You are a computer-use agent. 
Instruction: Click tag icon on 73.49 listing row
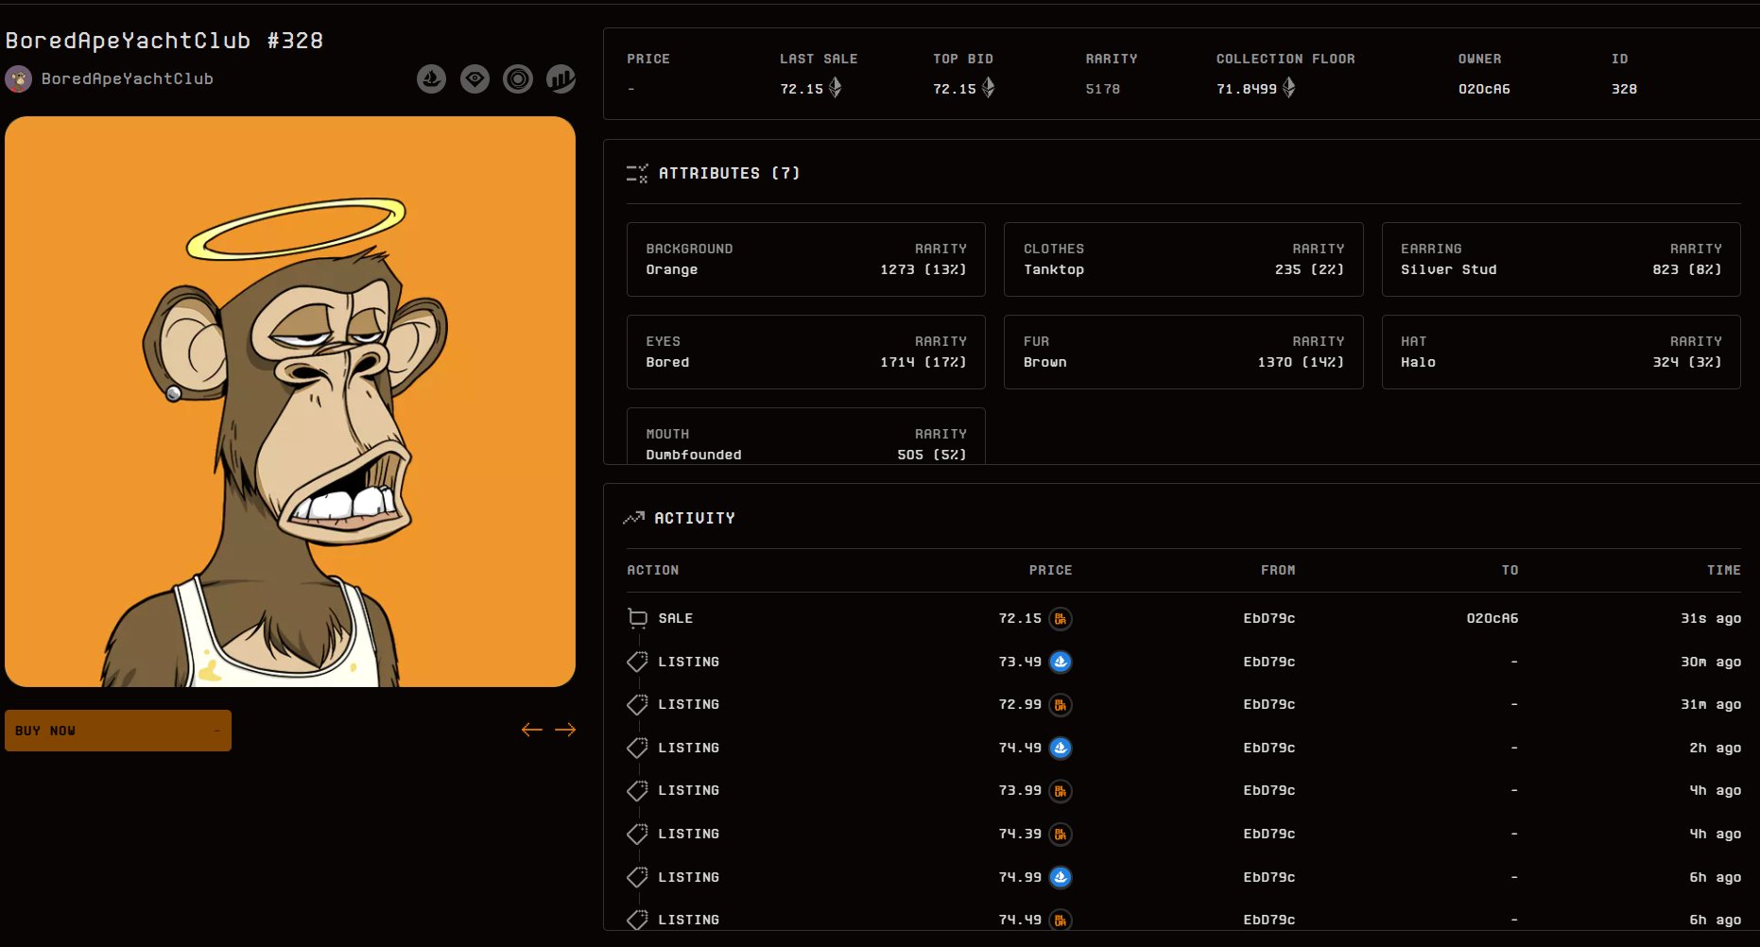638,662
